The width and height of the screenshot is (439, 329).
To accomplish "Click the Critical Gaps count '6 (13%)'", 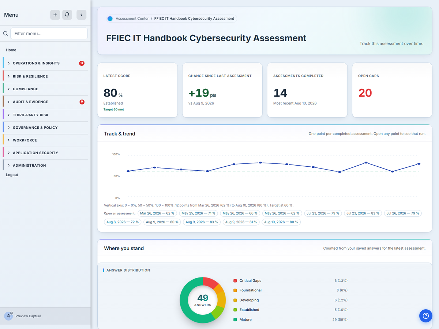I will [341, 281].
